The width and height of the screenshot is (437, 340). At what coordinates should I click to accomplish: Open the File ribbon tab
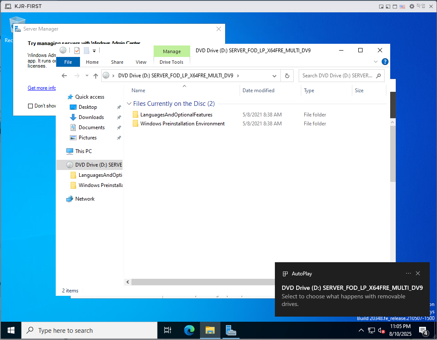point(68,62)
